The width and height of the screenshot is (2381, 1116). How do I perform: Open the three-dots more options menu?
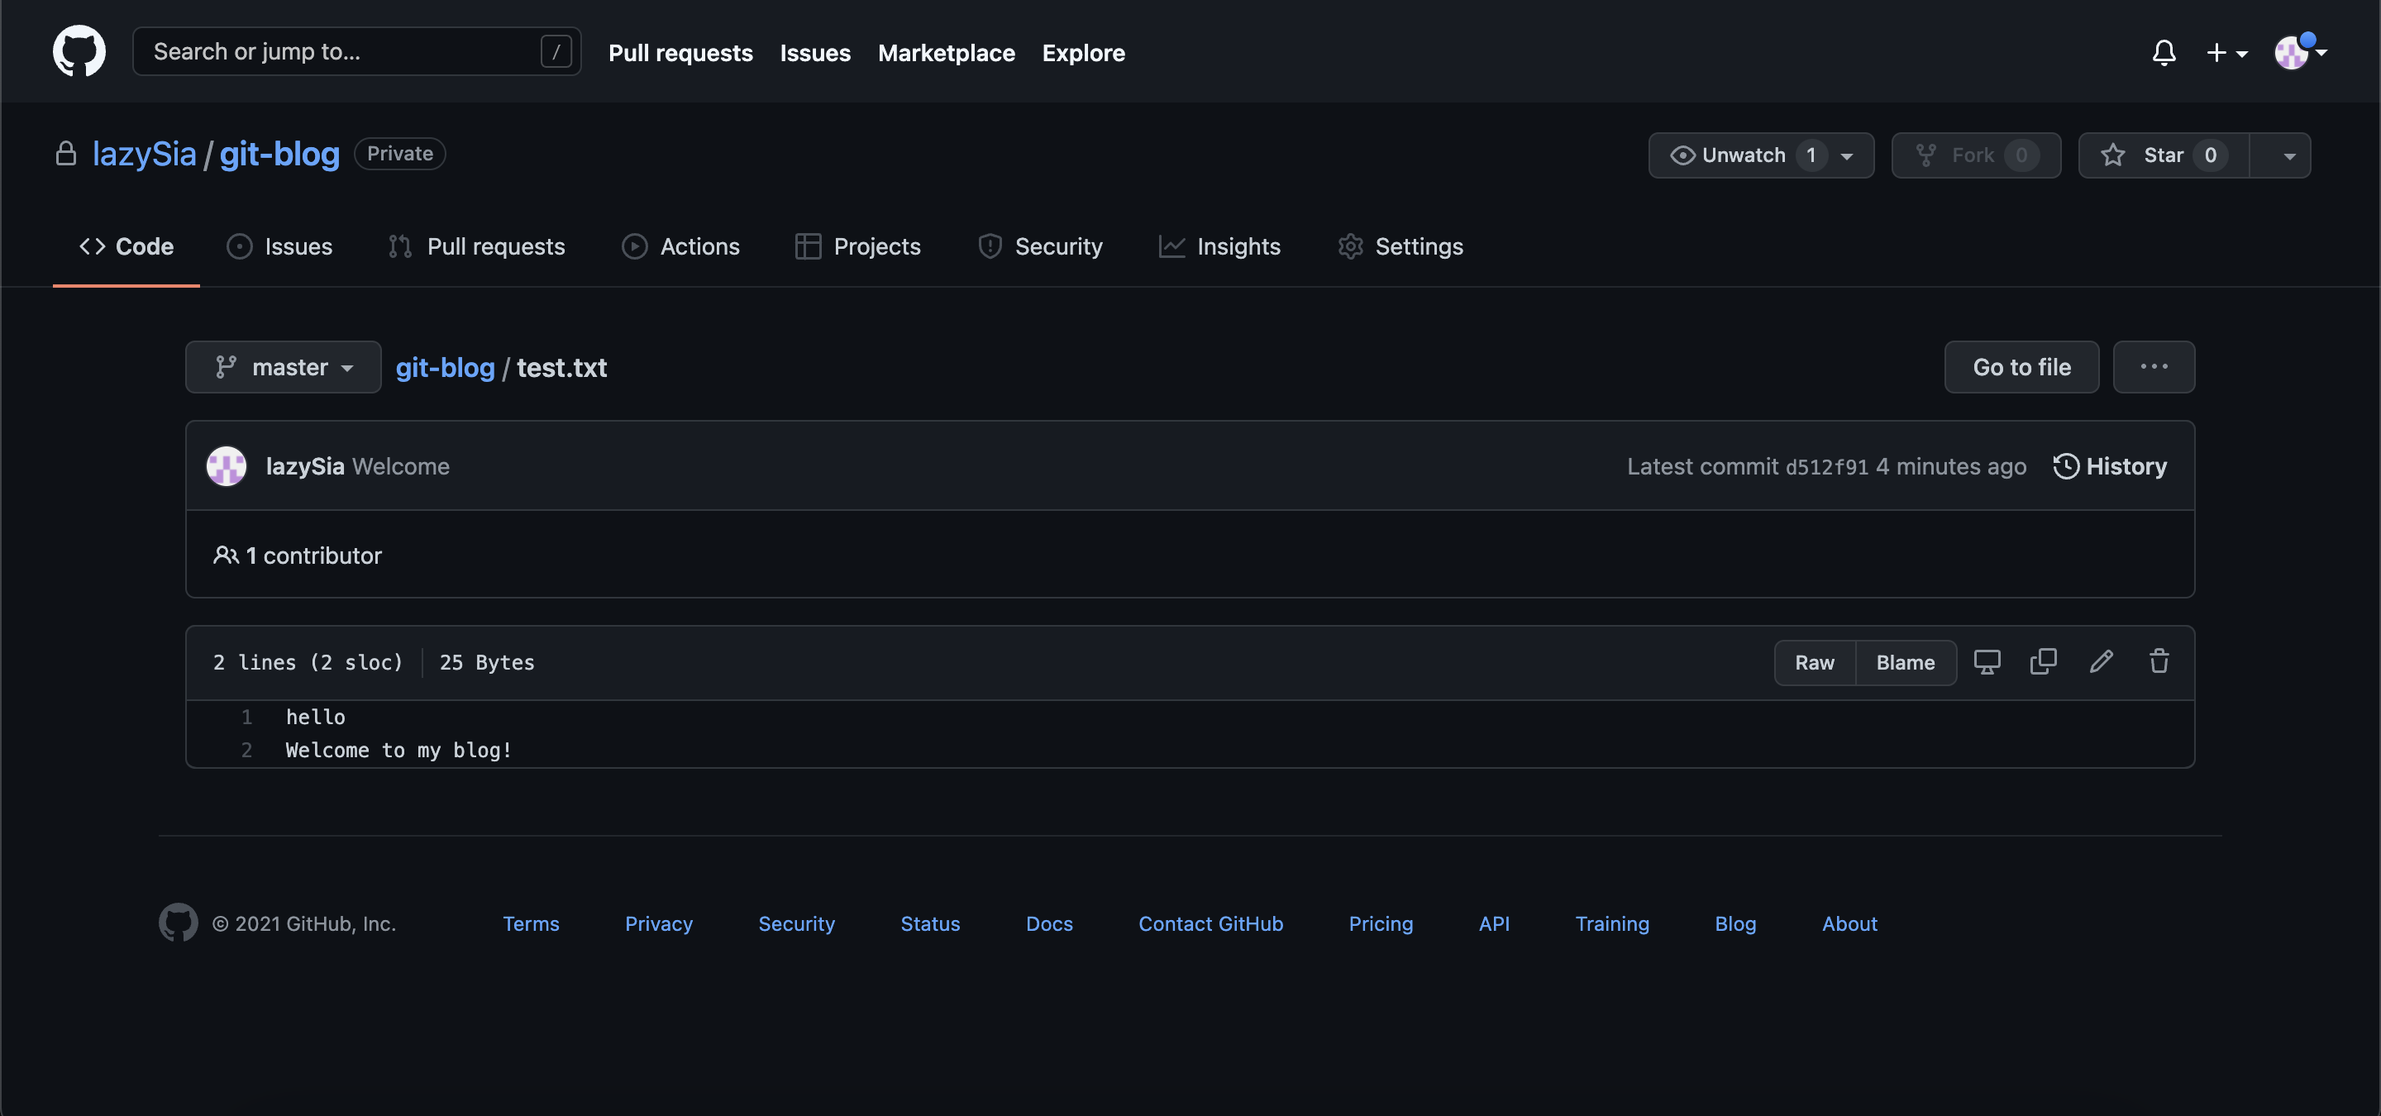(2154, 367)
